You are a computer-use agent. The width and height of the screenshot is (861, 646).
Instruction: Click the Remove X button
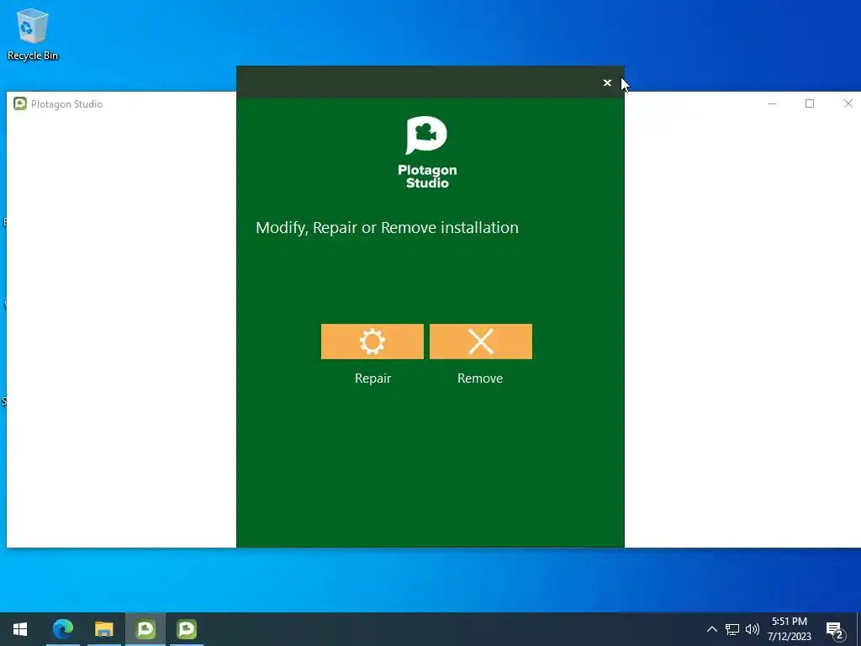pos(480,342)
